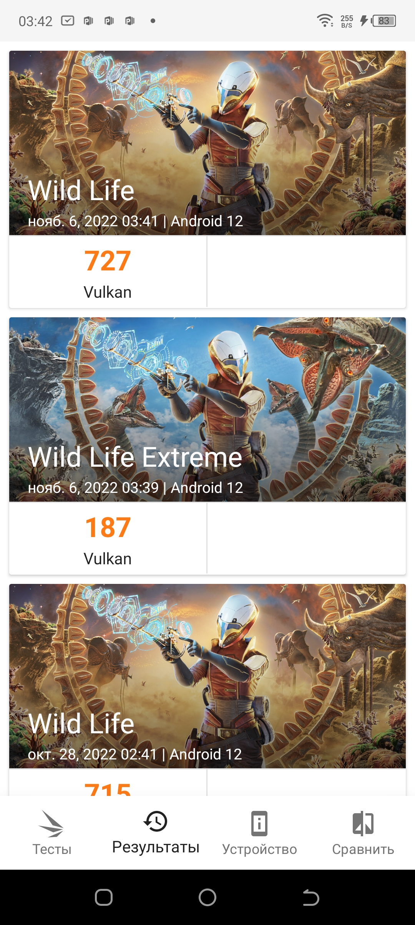This screenshot has height=925, width=415.
Task: Open the recent apps square button
Action: pyautogui.click(x=103, y=898)
